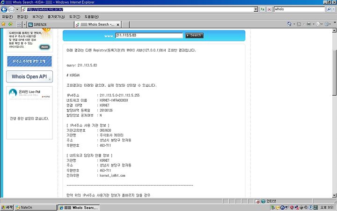Click the page scroll-down arrow
Screen dimensions: 337x211
pyautogui.click(x=334, y=195)
